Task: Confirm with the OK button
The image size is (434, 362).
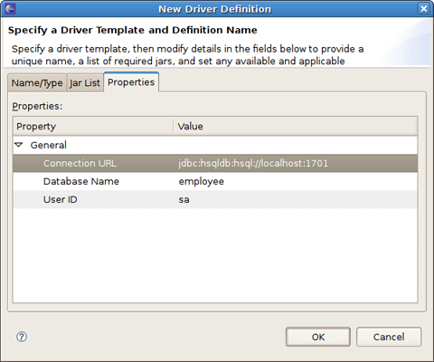Action: [318, 337]
